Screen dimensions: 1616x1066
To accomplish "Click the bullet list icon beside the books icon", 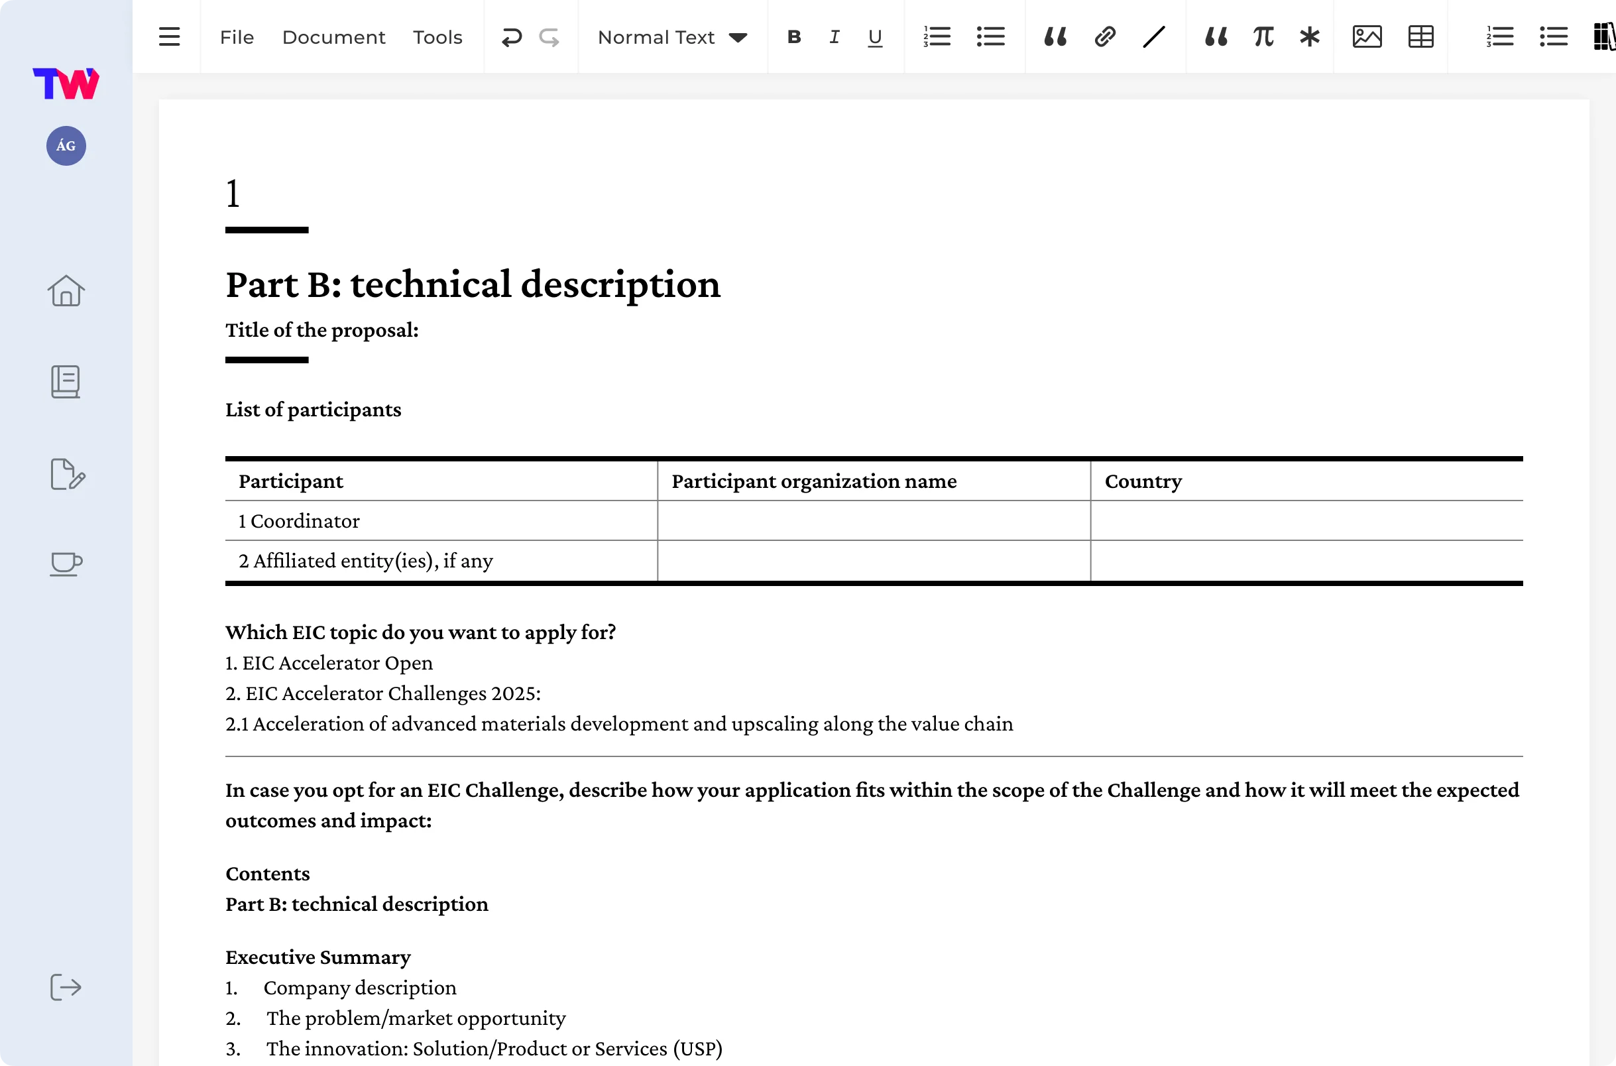I will click(x=1554, y=36).
